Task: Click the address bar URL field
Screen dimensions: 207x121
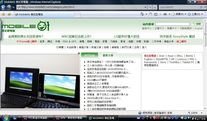Action: [x=81, y=7]
